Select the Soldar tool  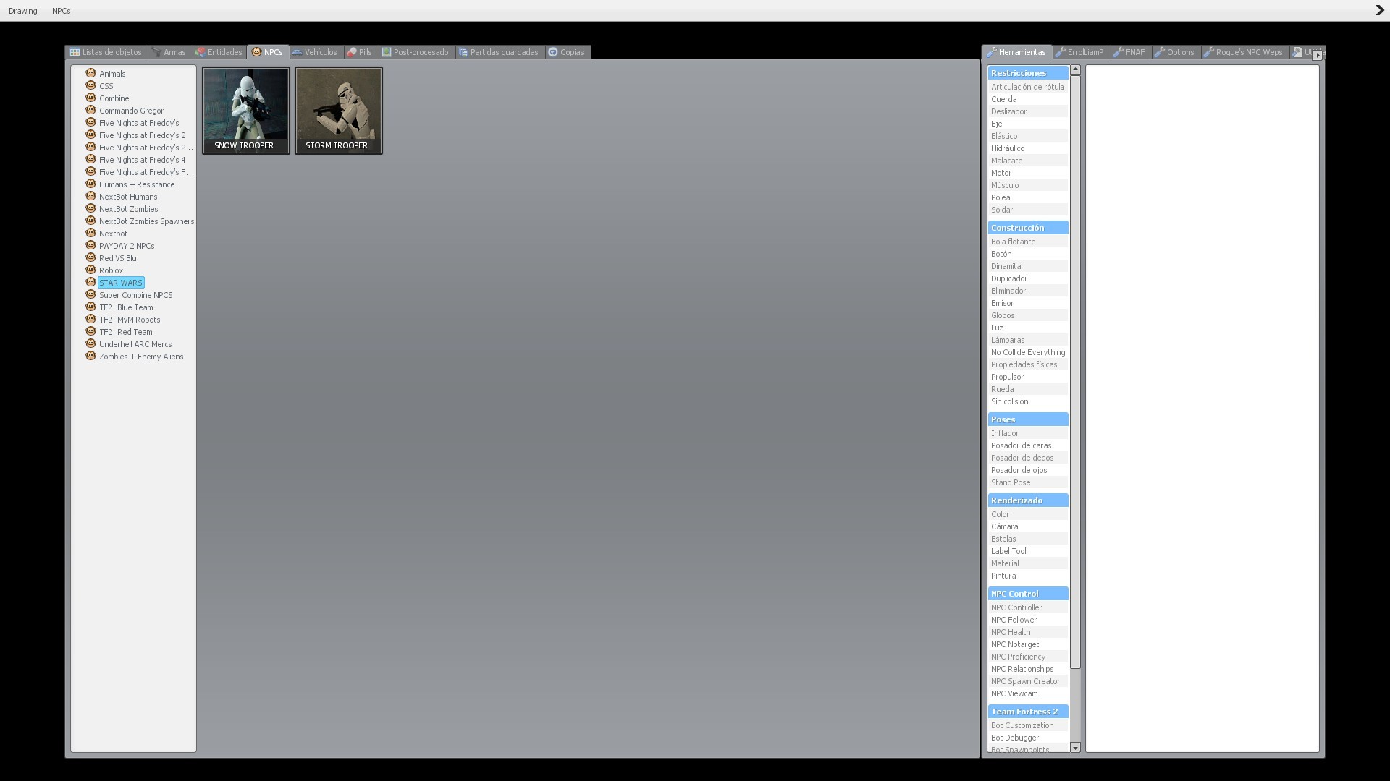tap(1002, 210)
